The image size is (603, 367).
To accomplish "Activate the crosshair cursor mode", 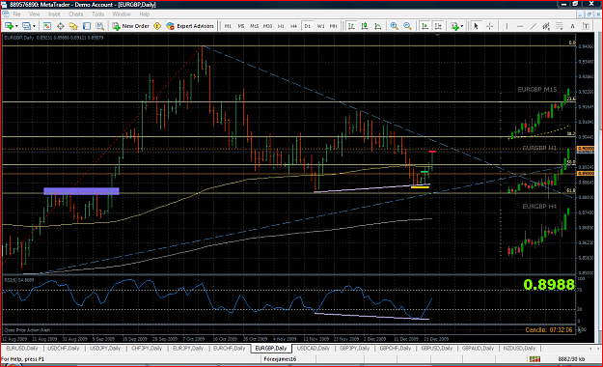I will pyautogui.click(x=489, y=26).
